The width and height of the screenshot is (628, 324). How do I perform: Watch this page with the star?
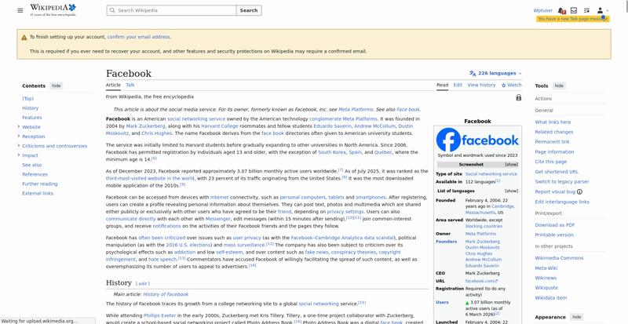click(x=512, y=85)
